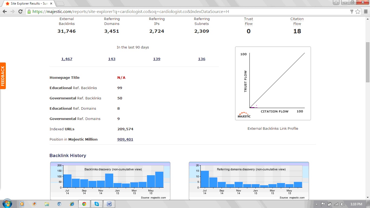Bookmark this page with the star icon
The height and width of the screenshot is (208, 370).
[x=358, y=11]
